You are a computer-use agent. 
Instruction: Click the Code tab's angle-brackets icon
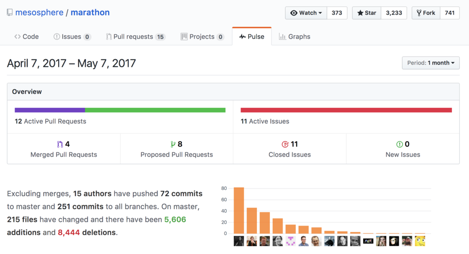click(17, 37)
